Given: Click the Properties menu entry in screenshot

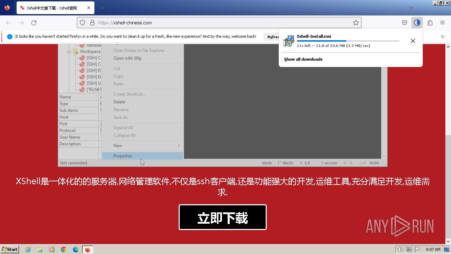Looking at the screenshot, I should tap(142, 156).
